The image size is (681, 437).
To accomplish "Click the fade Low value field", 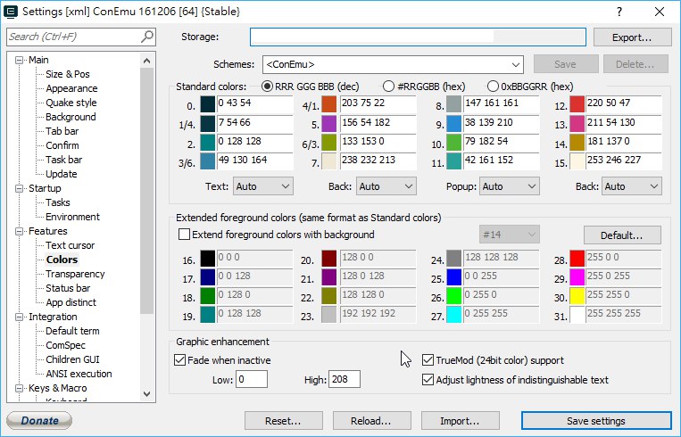I will pos(252,379).
